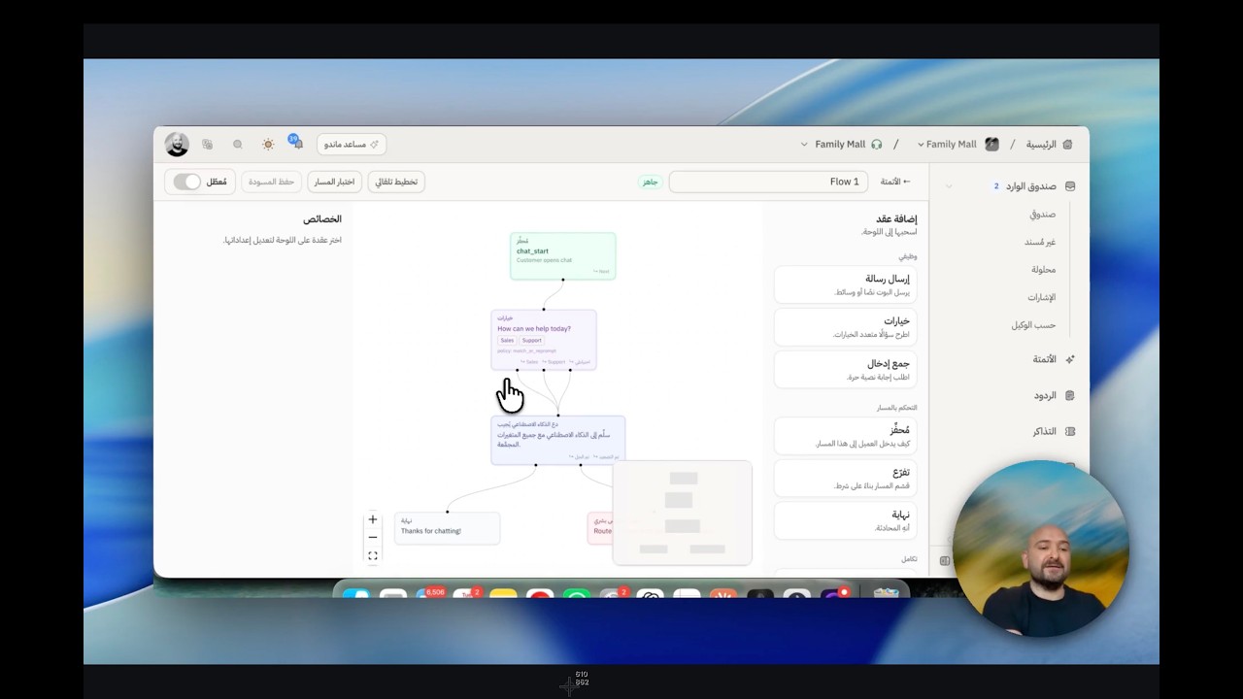
Task: Click the headset icon next to Family Mall
Action: tap(877, 145)
